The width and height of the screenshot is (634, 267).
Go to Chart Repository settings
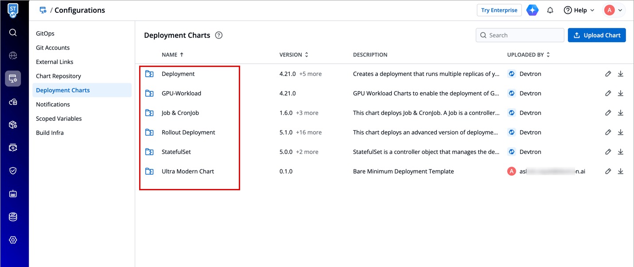point(58,76)
